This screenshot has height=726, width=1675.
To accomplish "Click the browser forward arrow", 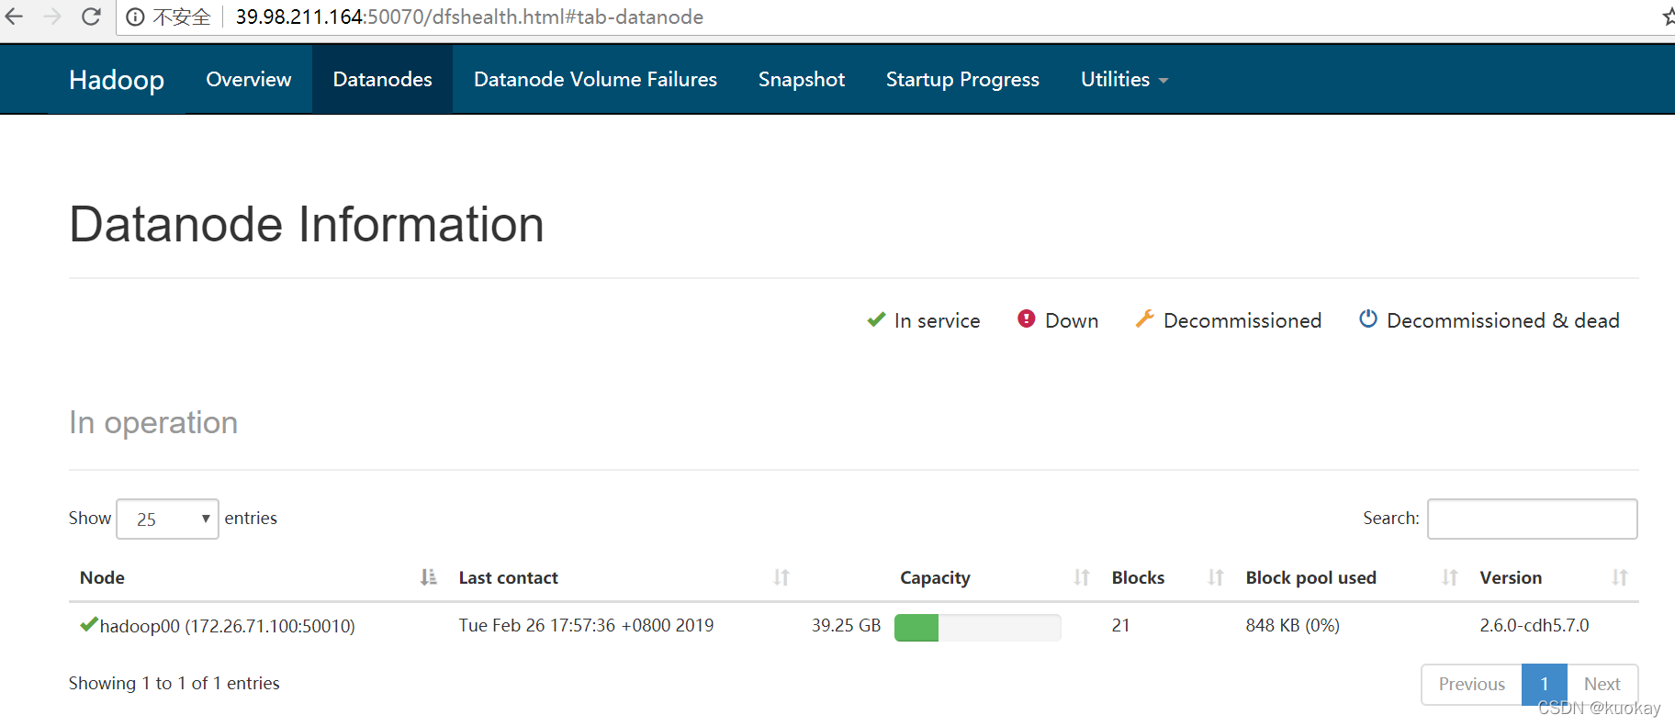I will [x=52, y=17].
